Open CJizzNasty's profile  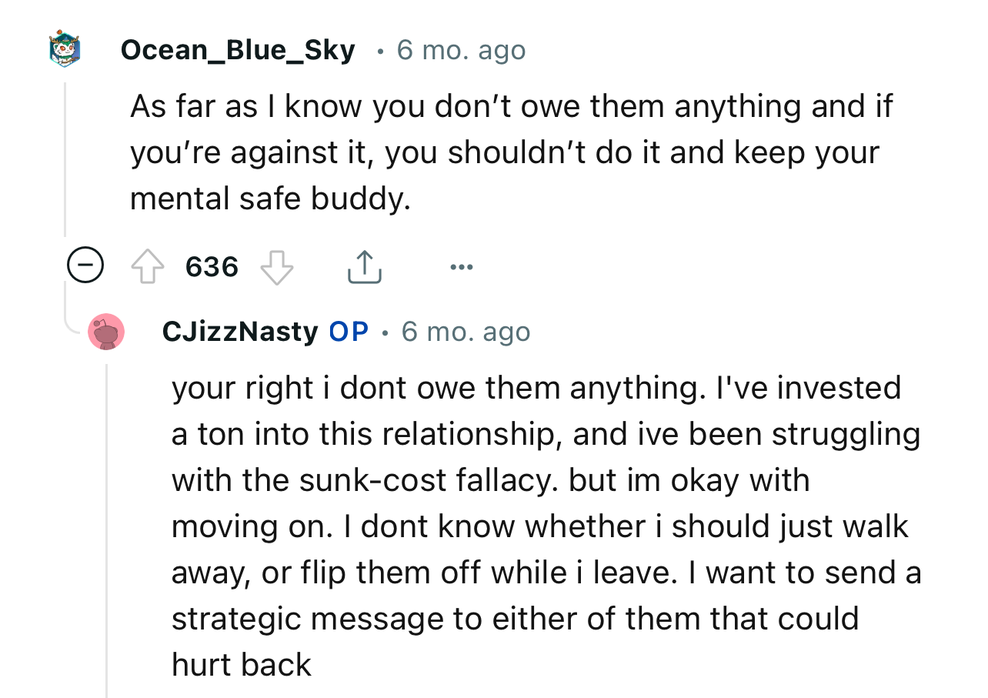click(240, 331)
